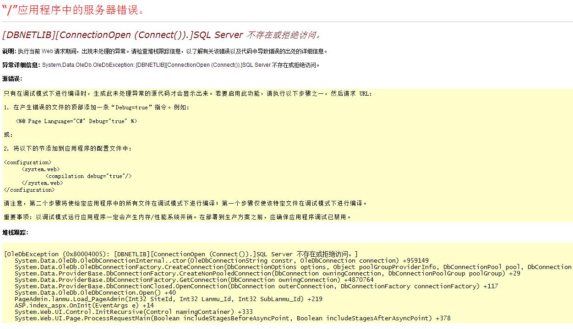Click the ASP.index_aspx.OnInit +14 line

(84, 305)
